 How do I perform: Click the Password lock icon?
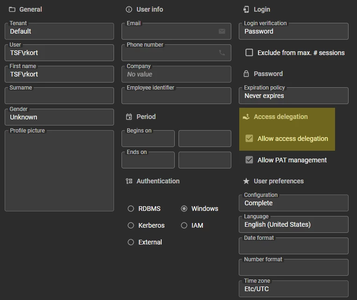(246, 74)
